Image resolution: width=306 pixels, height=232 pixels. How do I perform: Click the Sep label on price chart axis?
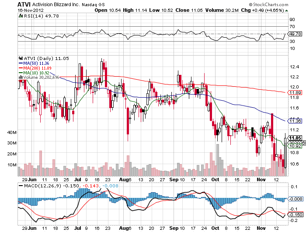(174, 179)
